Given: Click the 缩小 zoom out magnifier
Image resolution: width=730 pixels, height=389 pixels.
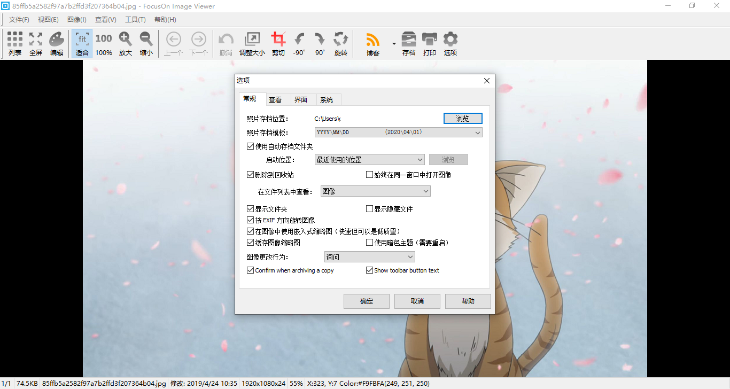Looking at the screenshot, I should pyautogui.click(x=146, y=43).
